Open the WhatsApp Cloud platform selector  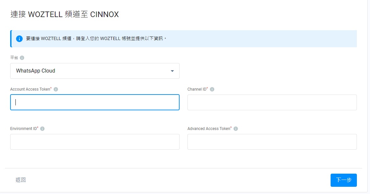(x=95, y=71)
